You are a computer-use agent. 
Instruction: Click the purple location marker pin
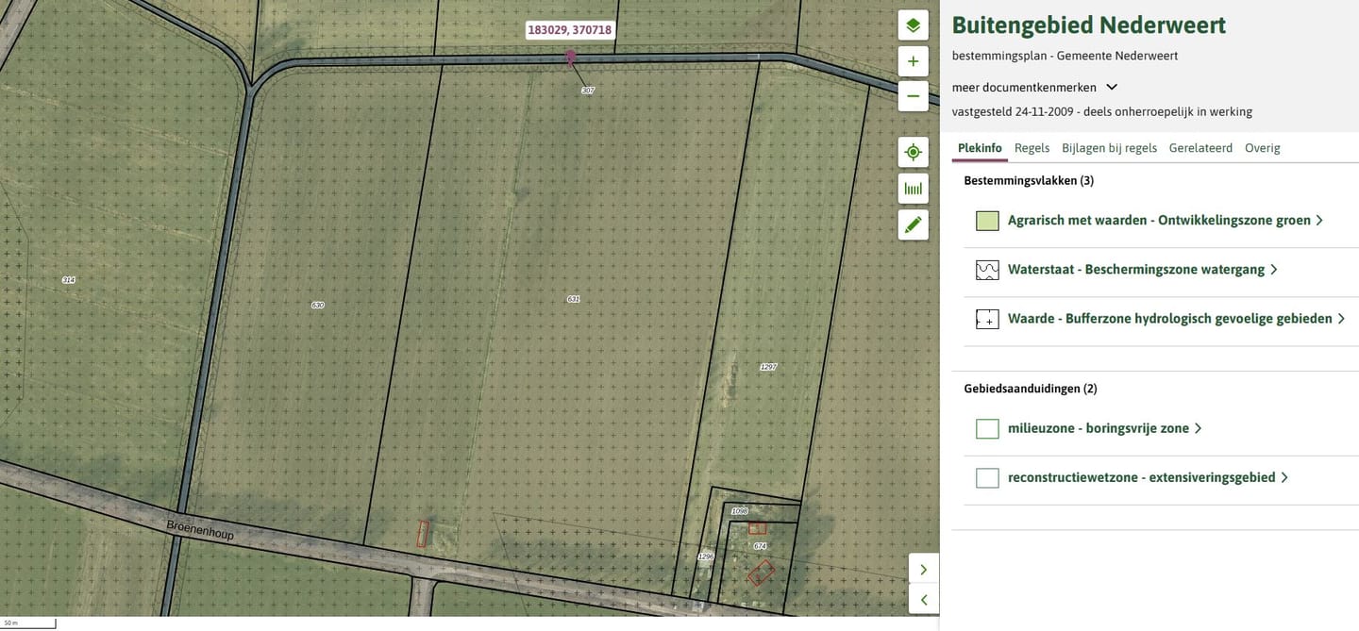(570, 58)
